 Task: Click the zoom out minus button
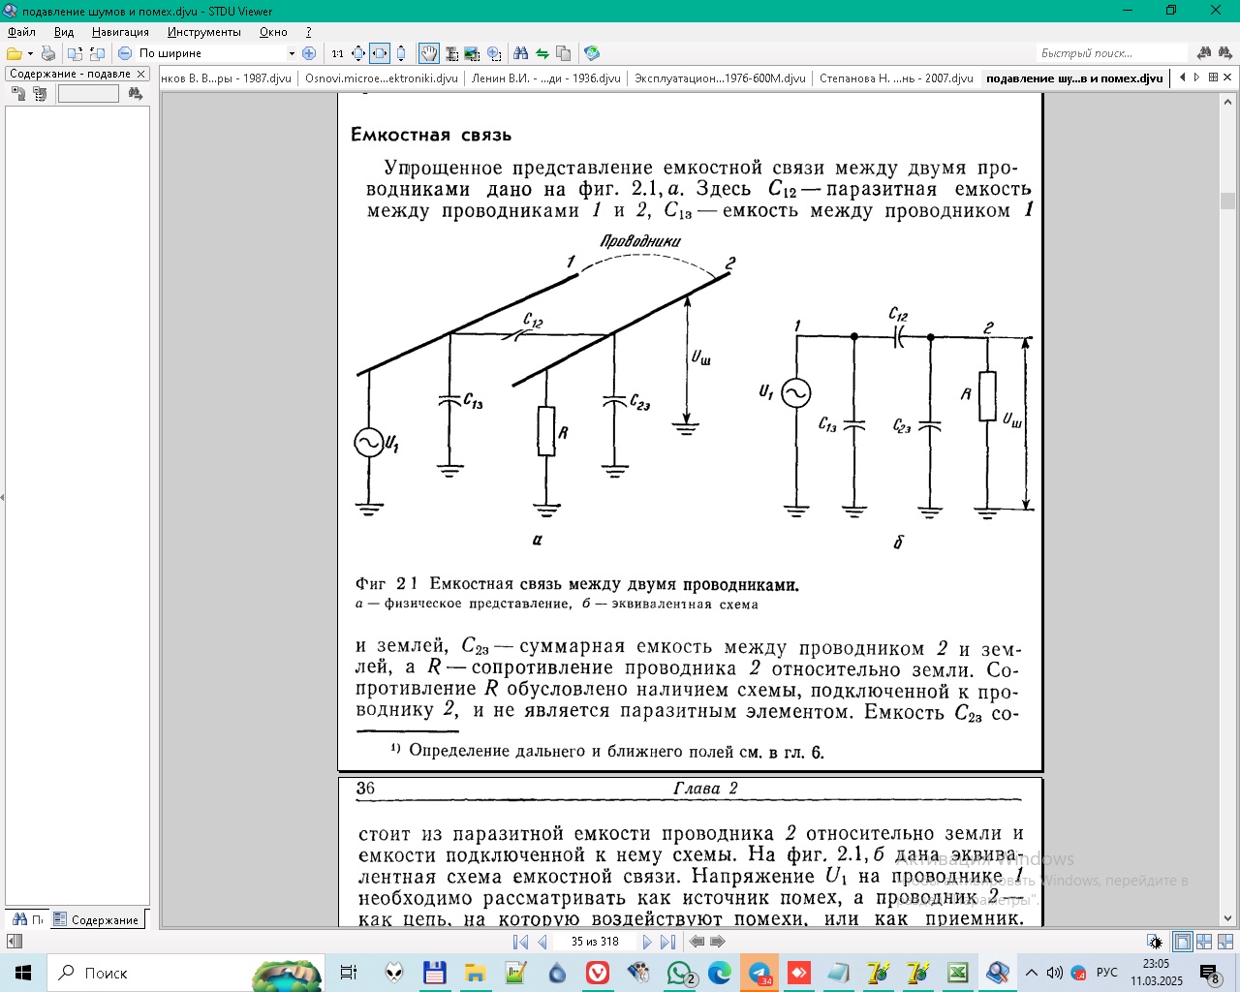[x=125, y=53]
